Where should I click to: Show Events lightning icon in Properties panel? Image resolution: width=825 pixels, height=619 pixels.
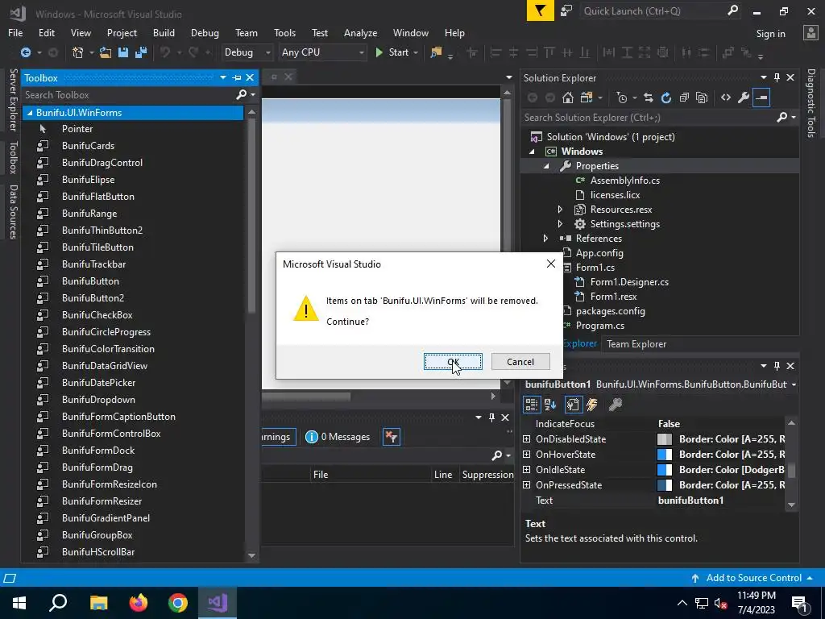[x=592, y=405]
